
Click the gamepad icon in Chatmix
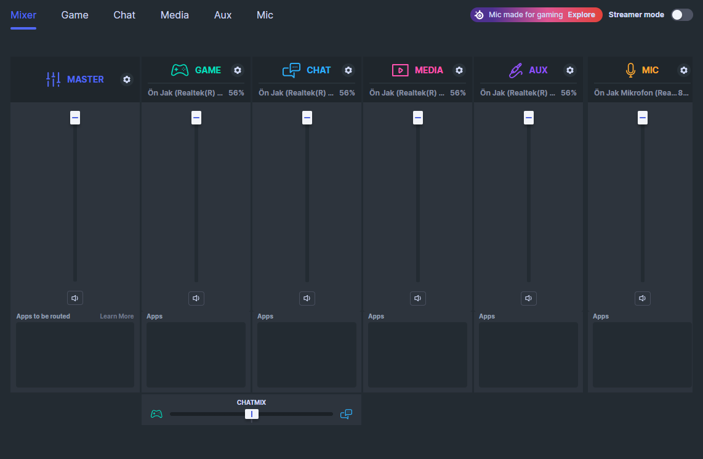157,414
